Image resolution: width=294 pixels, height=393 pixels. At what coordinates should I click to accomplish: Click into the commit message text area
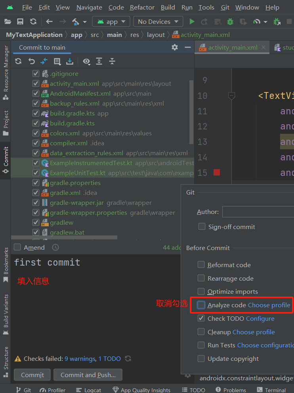click(x=96, y=303)
